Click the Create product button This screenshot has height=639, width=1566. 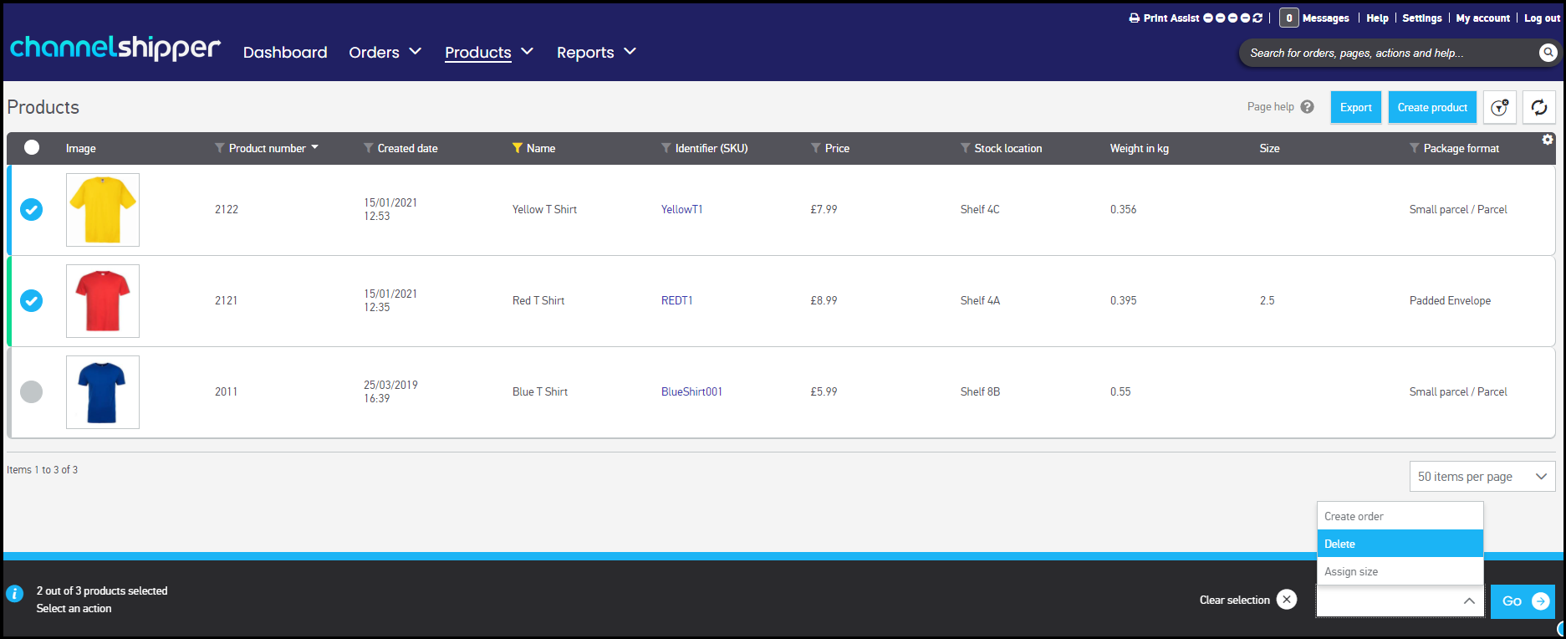[1432, 107]
